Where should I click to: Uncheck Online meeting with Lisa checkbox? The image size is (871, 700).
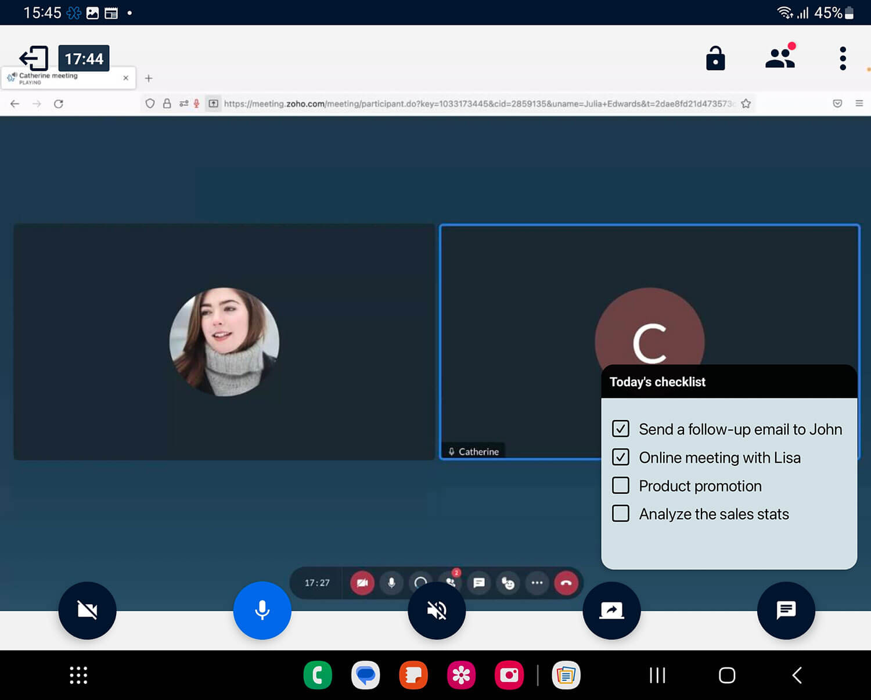pyautogui.click(x=621, y=457)
